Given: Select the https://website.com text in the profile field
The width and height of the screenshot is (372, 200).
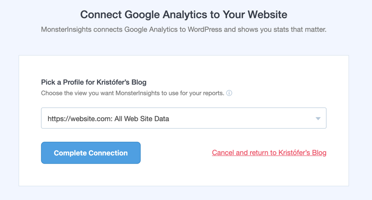Looking at the screenshot, I should pos(80,119).
